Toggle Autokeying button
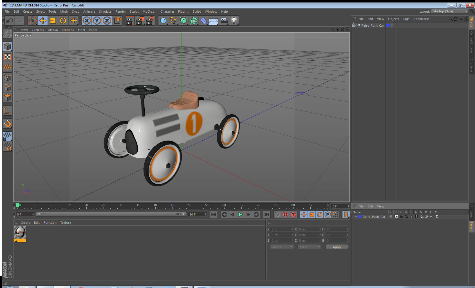Viewport: 475px width, 288px height. (285, 214)
